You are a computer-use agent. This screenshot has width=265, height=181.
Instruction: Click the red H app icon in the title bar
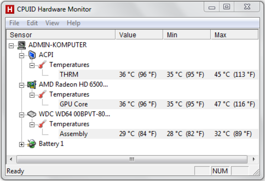click(x=10, y=9)
